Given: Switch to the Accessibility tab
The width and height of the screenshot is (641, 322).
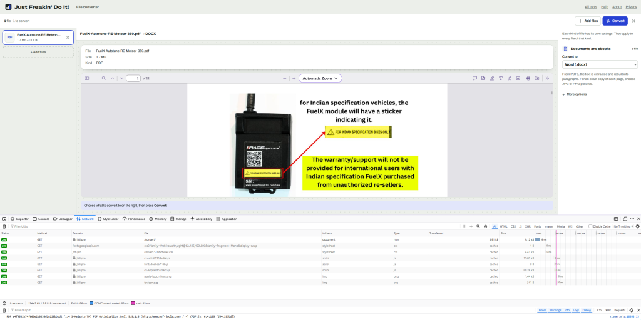Looking at the screenshot, I should [x=202, y=219].
